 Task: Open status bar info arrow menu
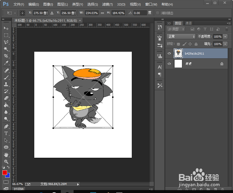point(78,184)
